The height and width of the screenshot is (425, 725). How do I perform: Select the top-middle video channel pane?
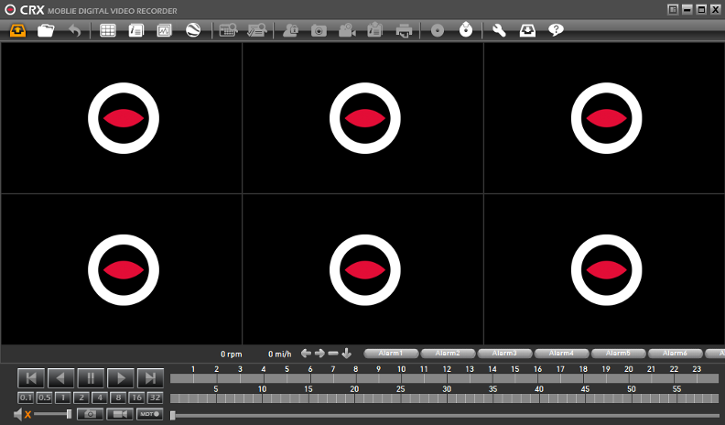[363, 118]
